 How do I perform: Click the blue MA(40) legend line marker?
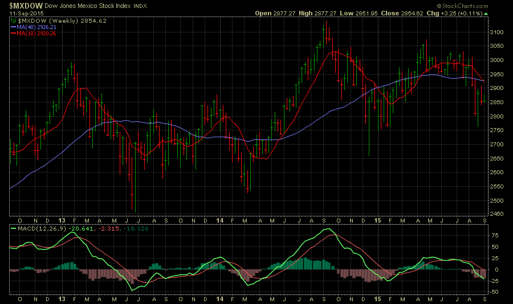pyautogui.click(x=13, y=26)
